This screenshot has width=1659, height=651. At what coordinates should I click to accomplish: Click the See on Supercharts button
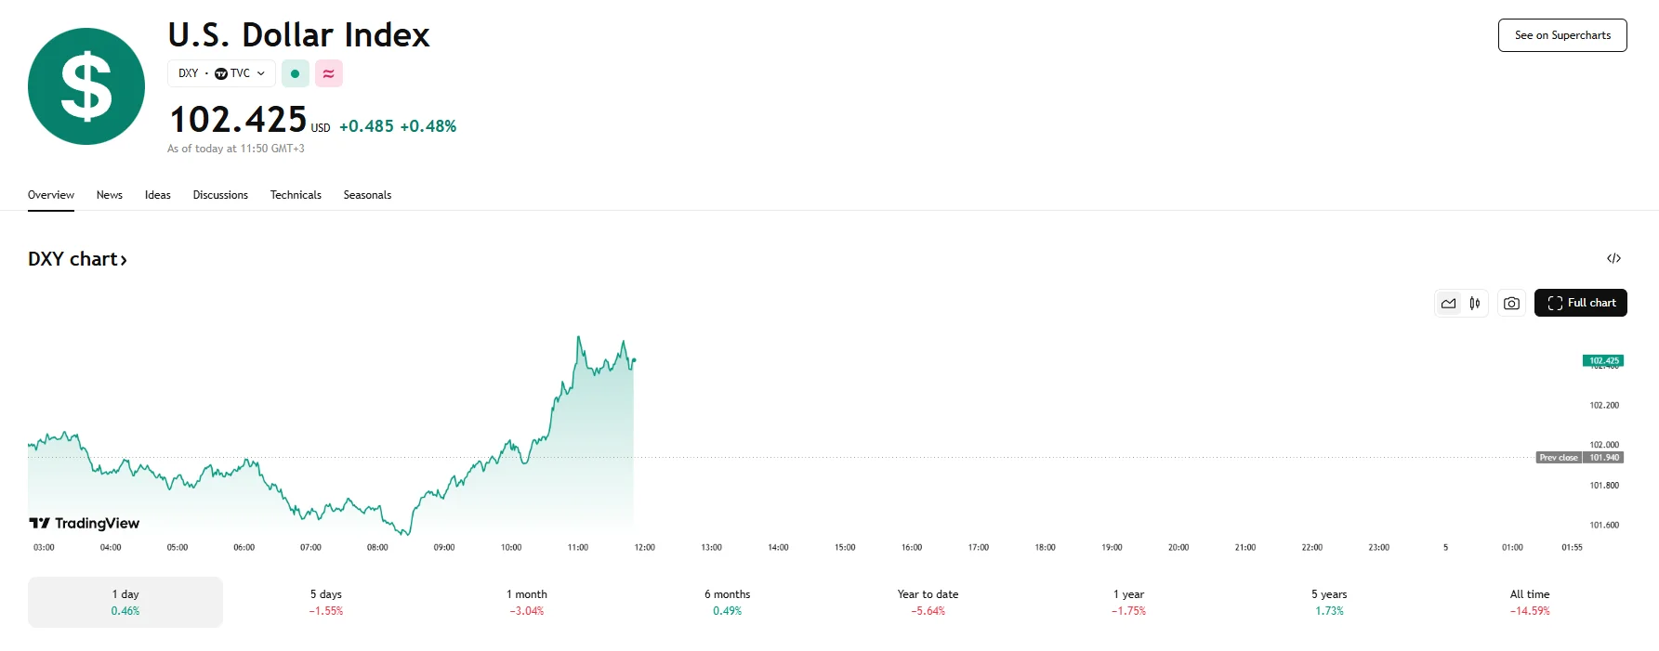(1562, 35)
